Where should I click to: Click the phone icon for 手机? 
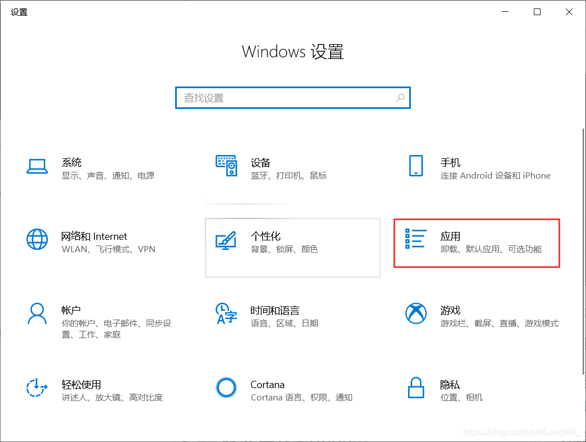coord(416,166)
